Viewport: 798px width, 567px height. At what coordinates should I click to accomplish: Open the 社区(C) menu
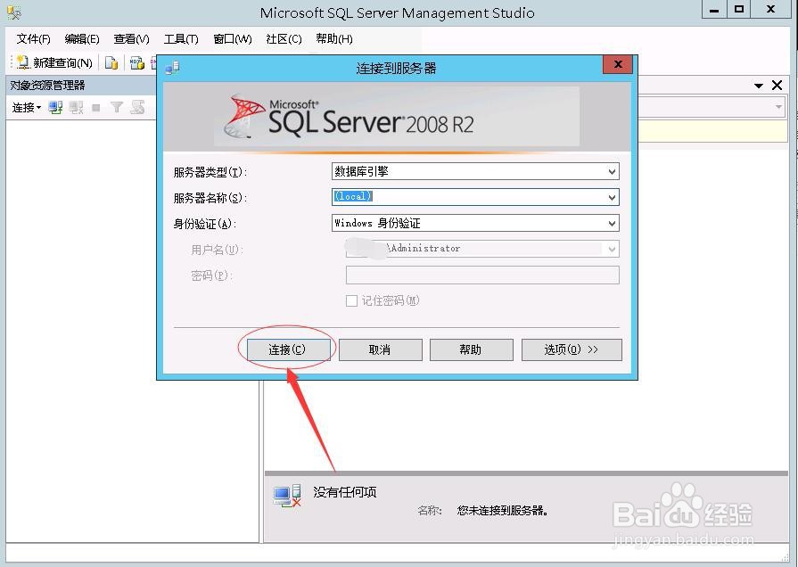tap(284, 38)
